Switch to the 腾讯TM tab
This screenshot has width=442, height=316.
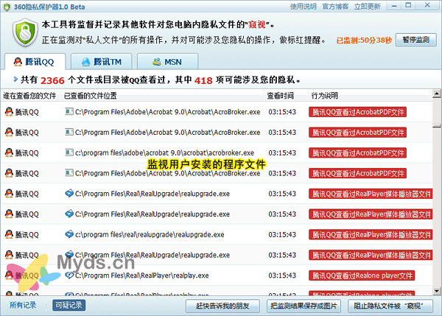coord(101,62)
